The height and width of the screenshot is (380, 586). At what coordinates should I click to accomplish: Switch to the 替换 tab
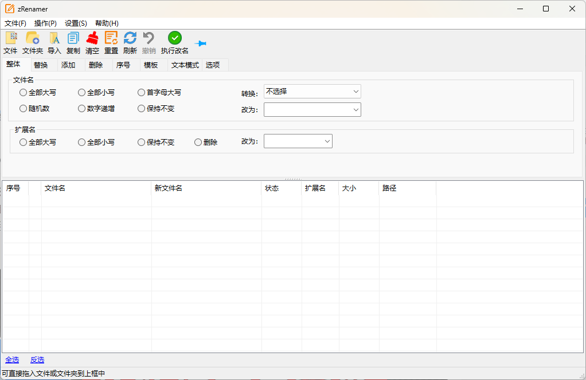point(41,65)
